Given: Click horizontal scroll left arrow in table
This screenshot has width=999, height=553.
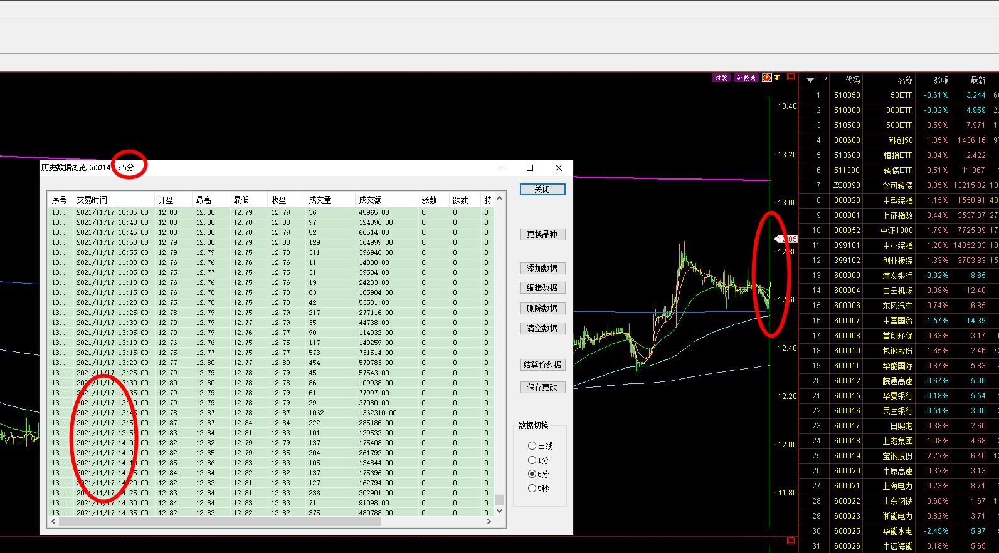Looking at the screenshot, I should (x=53, y=521).
